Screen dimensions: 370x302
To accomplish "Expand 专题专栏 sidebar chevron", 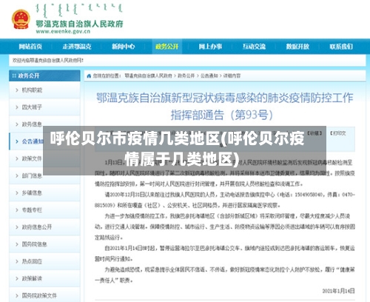I will pos(17,210).
